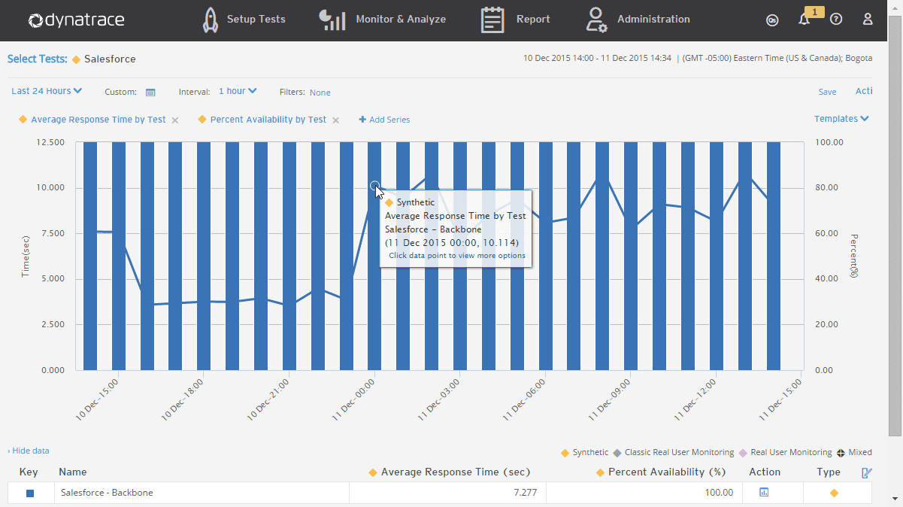Open the Templates dropdown
Image resolution: width=903 pixels, height=507 pixels.
[841, 119]
